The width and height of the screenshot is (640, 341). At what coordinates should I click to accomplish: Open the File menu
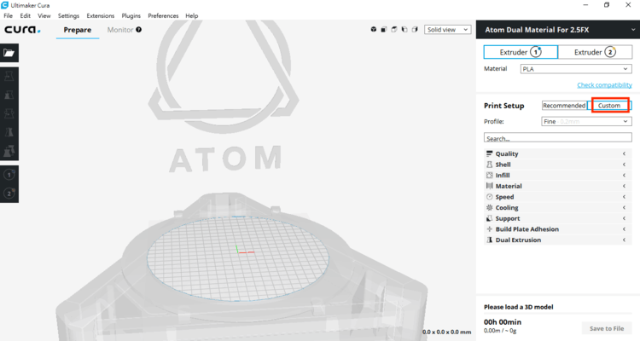coord(9,15)
